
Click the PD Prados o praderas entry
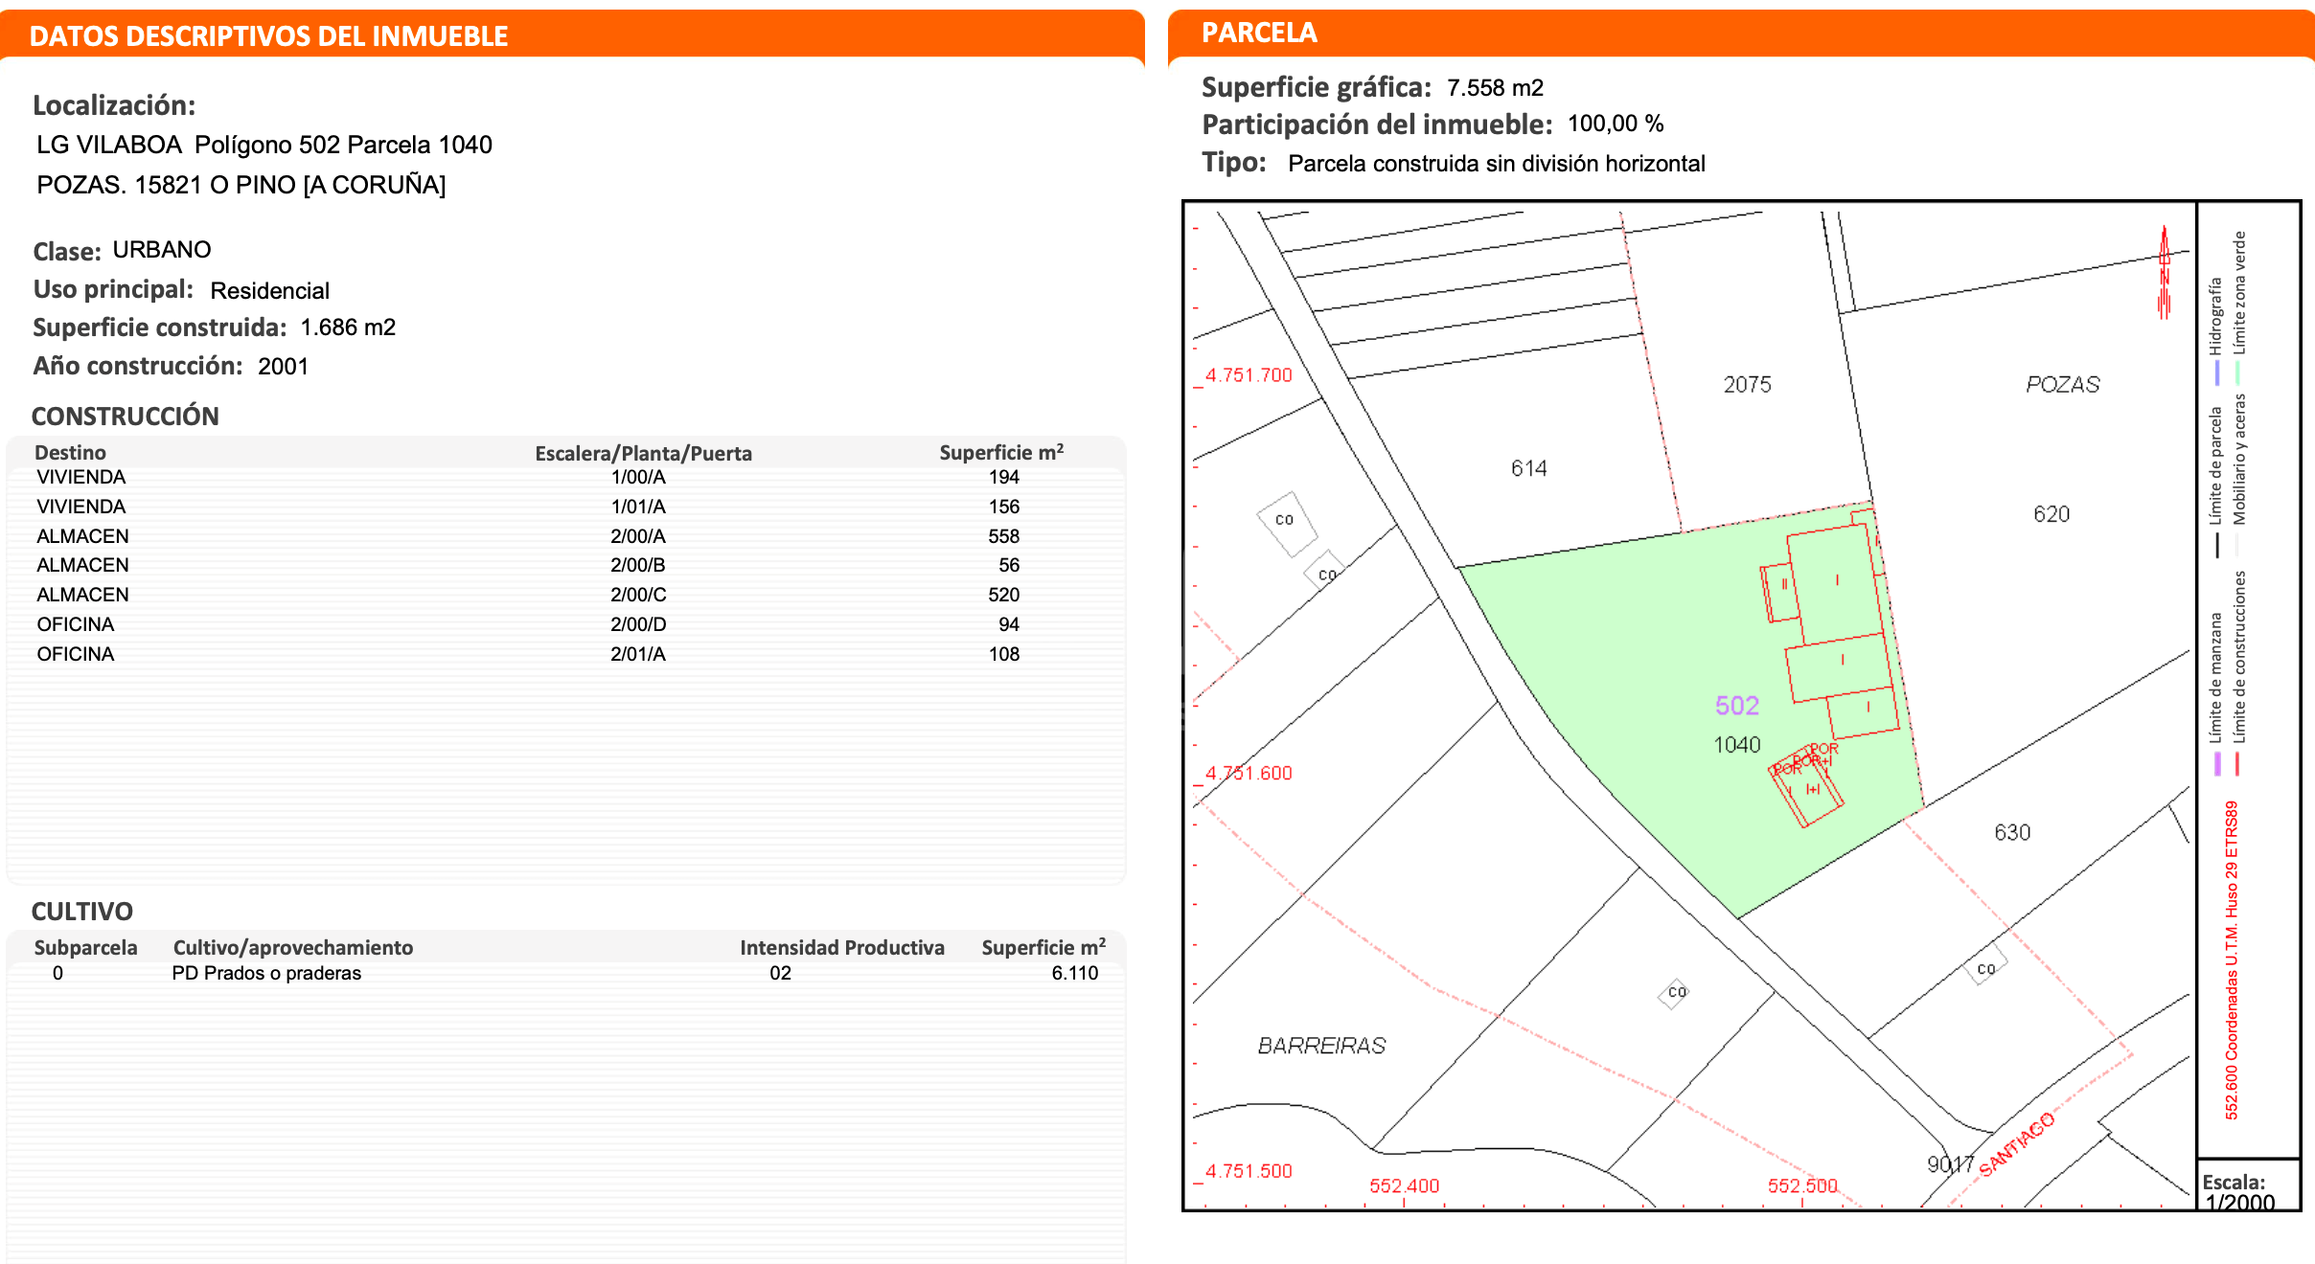tap(266, 973)
